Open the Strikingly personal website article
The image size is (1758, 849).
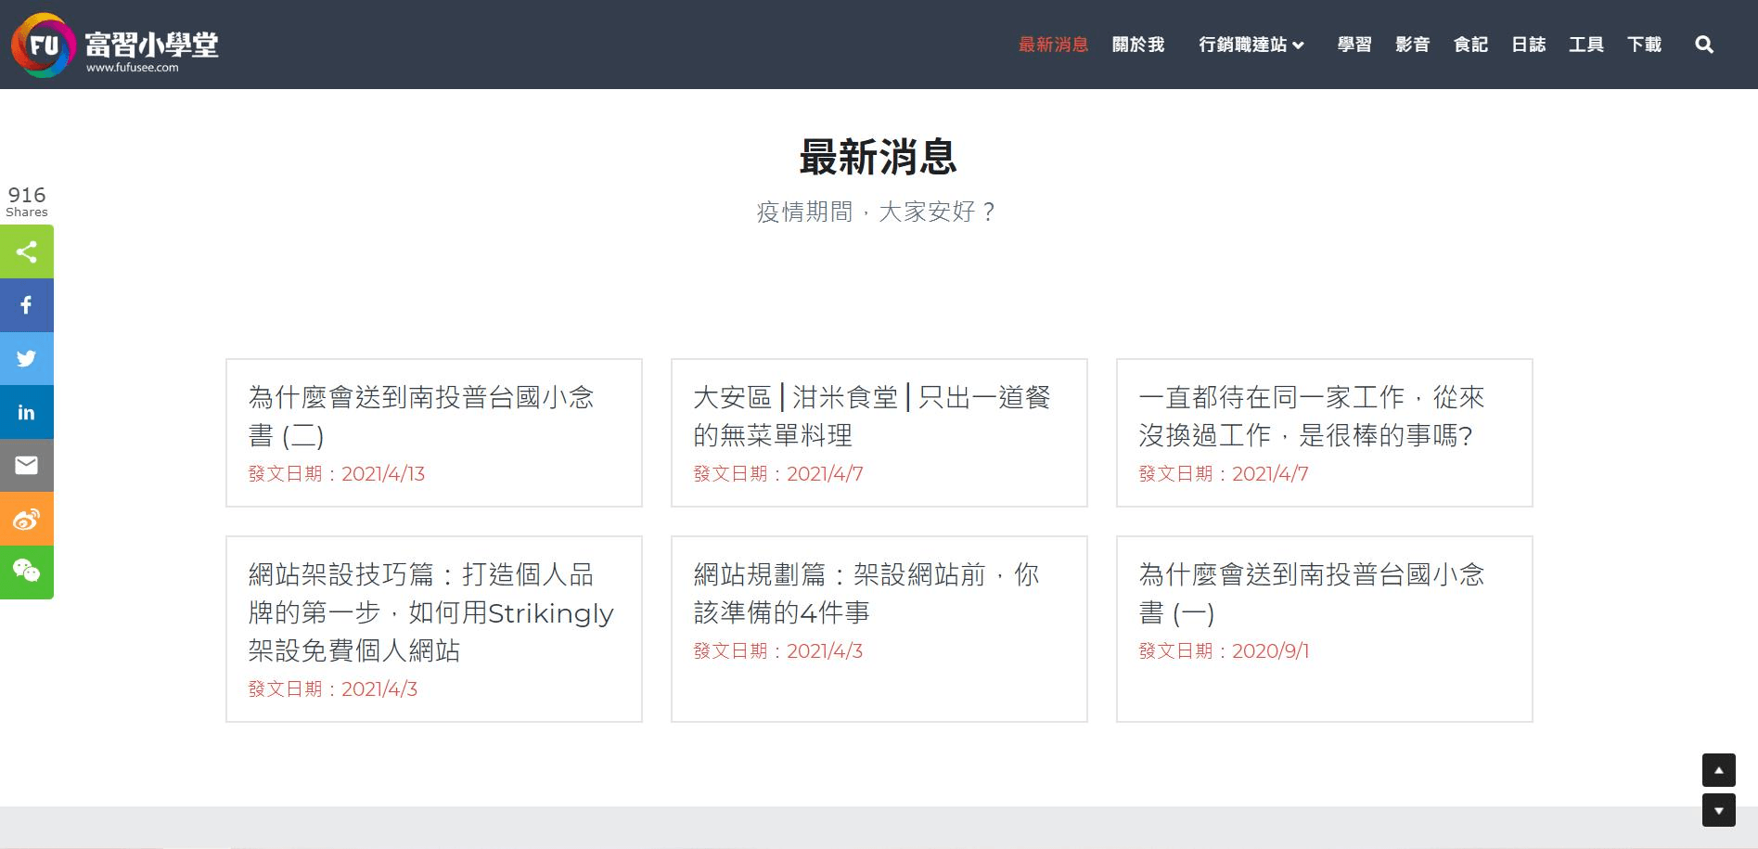[x=430, y=612]
